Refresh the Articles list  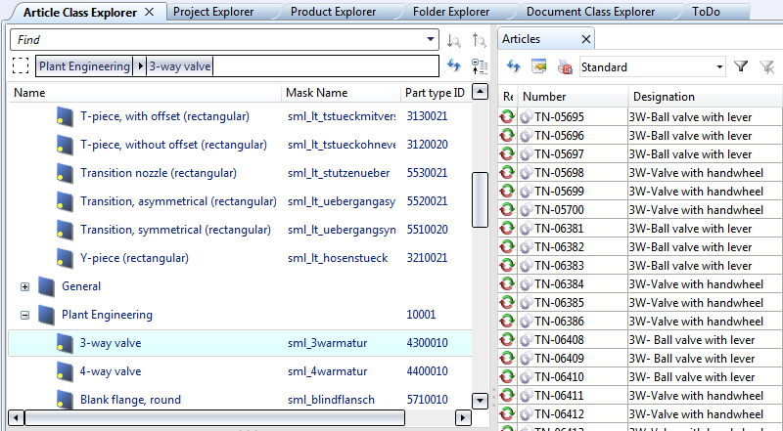513,67
